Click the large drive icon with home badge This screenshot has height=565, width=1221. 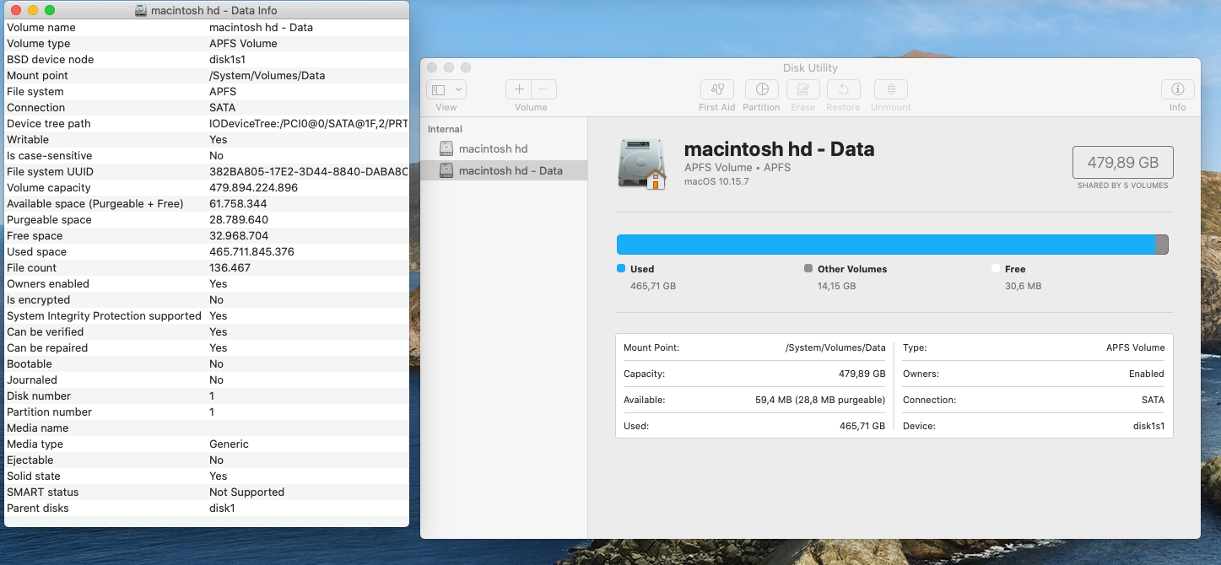pyautogui.click(x=642, y=164)
